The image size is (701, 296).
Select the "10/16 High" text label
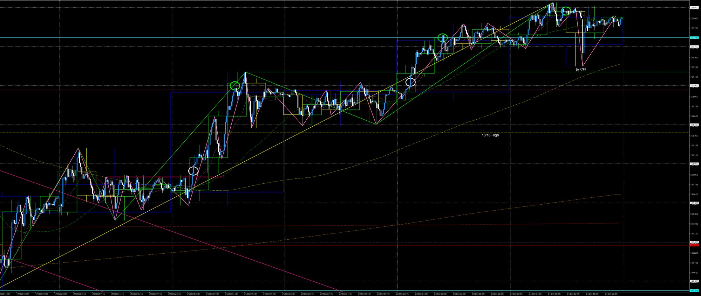tap(490, 135)
